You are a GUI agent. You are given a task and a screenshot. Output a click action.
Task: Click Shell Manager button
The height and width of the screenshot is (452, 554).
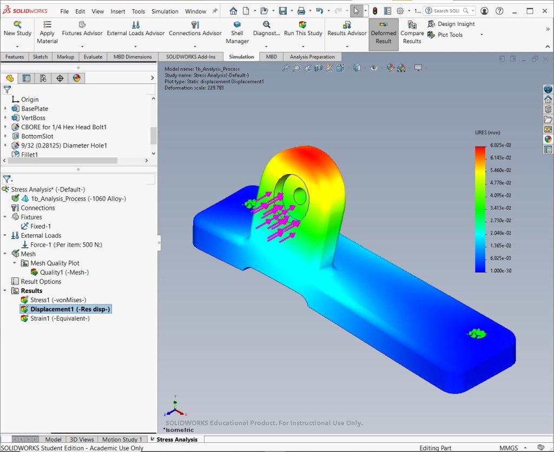click(x=237, y=32)
